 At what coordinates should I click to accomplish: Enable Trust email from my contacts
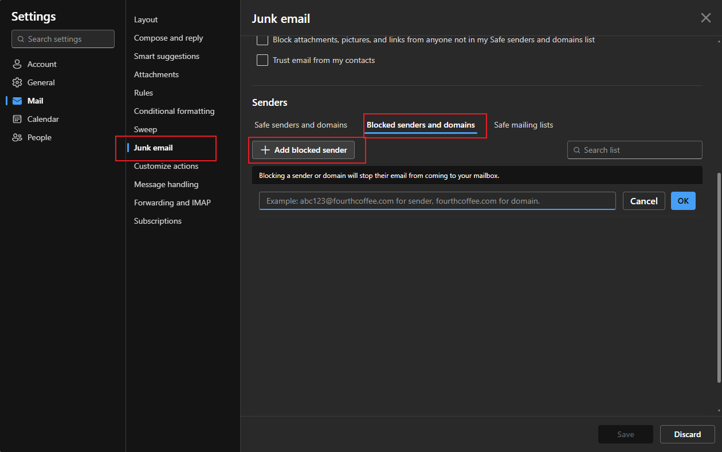click(x=262, y=60)
